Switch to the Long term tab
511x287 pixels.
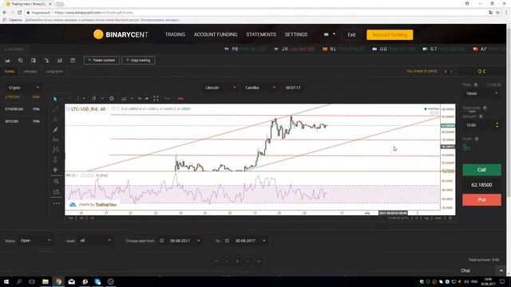(x=54, y=72)
